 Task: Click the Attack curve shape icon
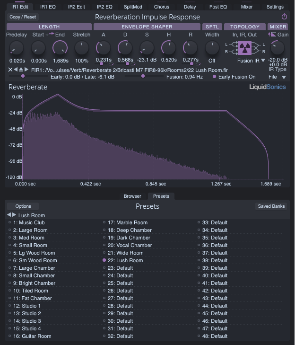pyautogui.click(x=111, y=64)
